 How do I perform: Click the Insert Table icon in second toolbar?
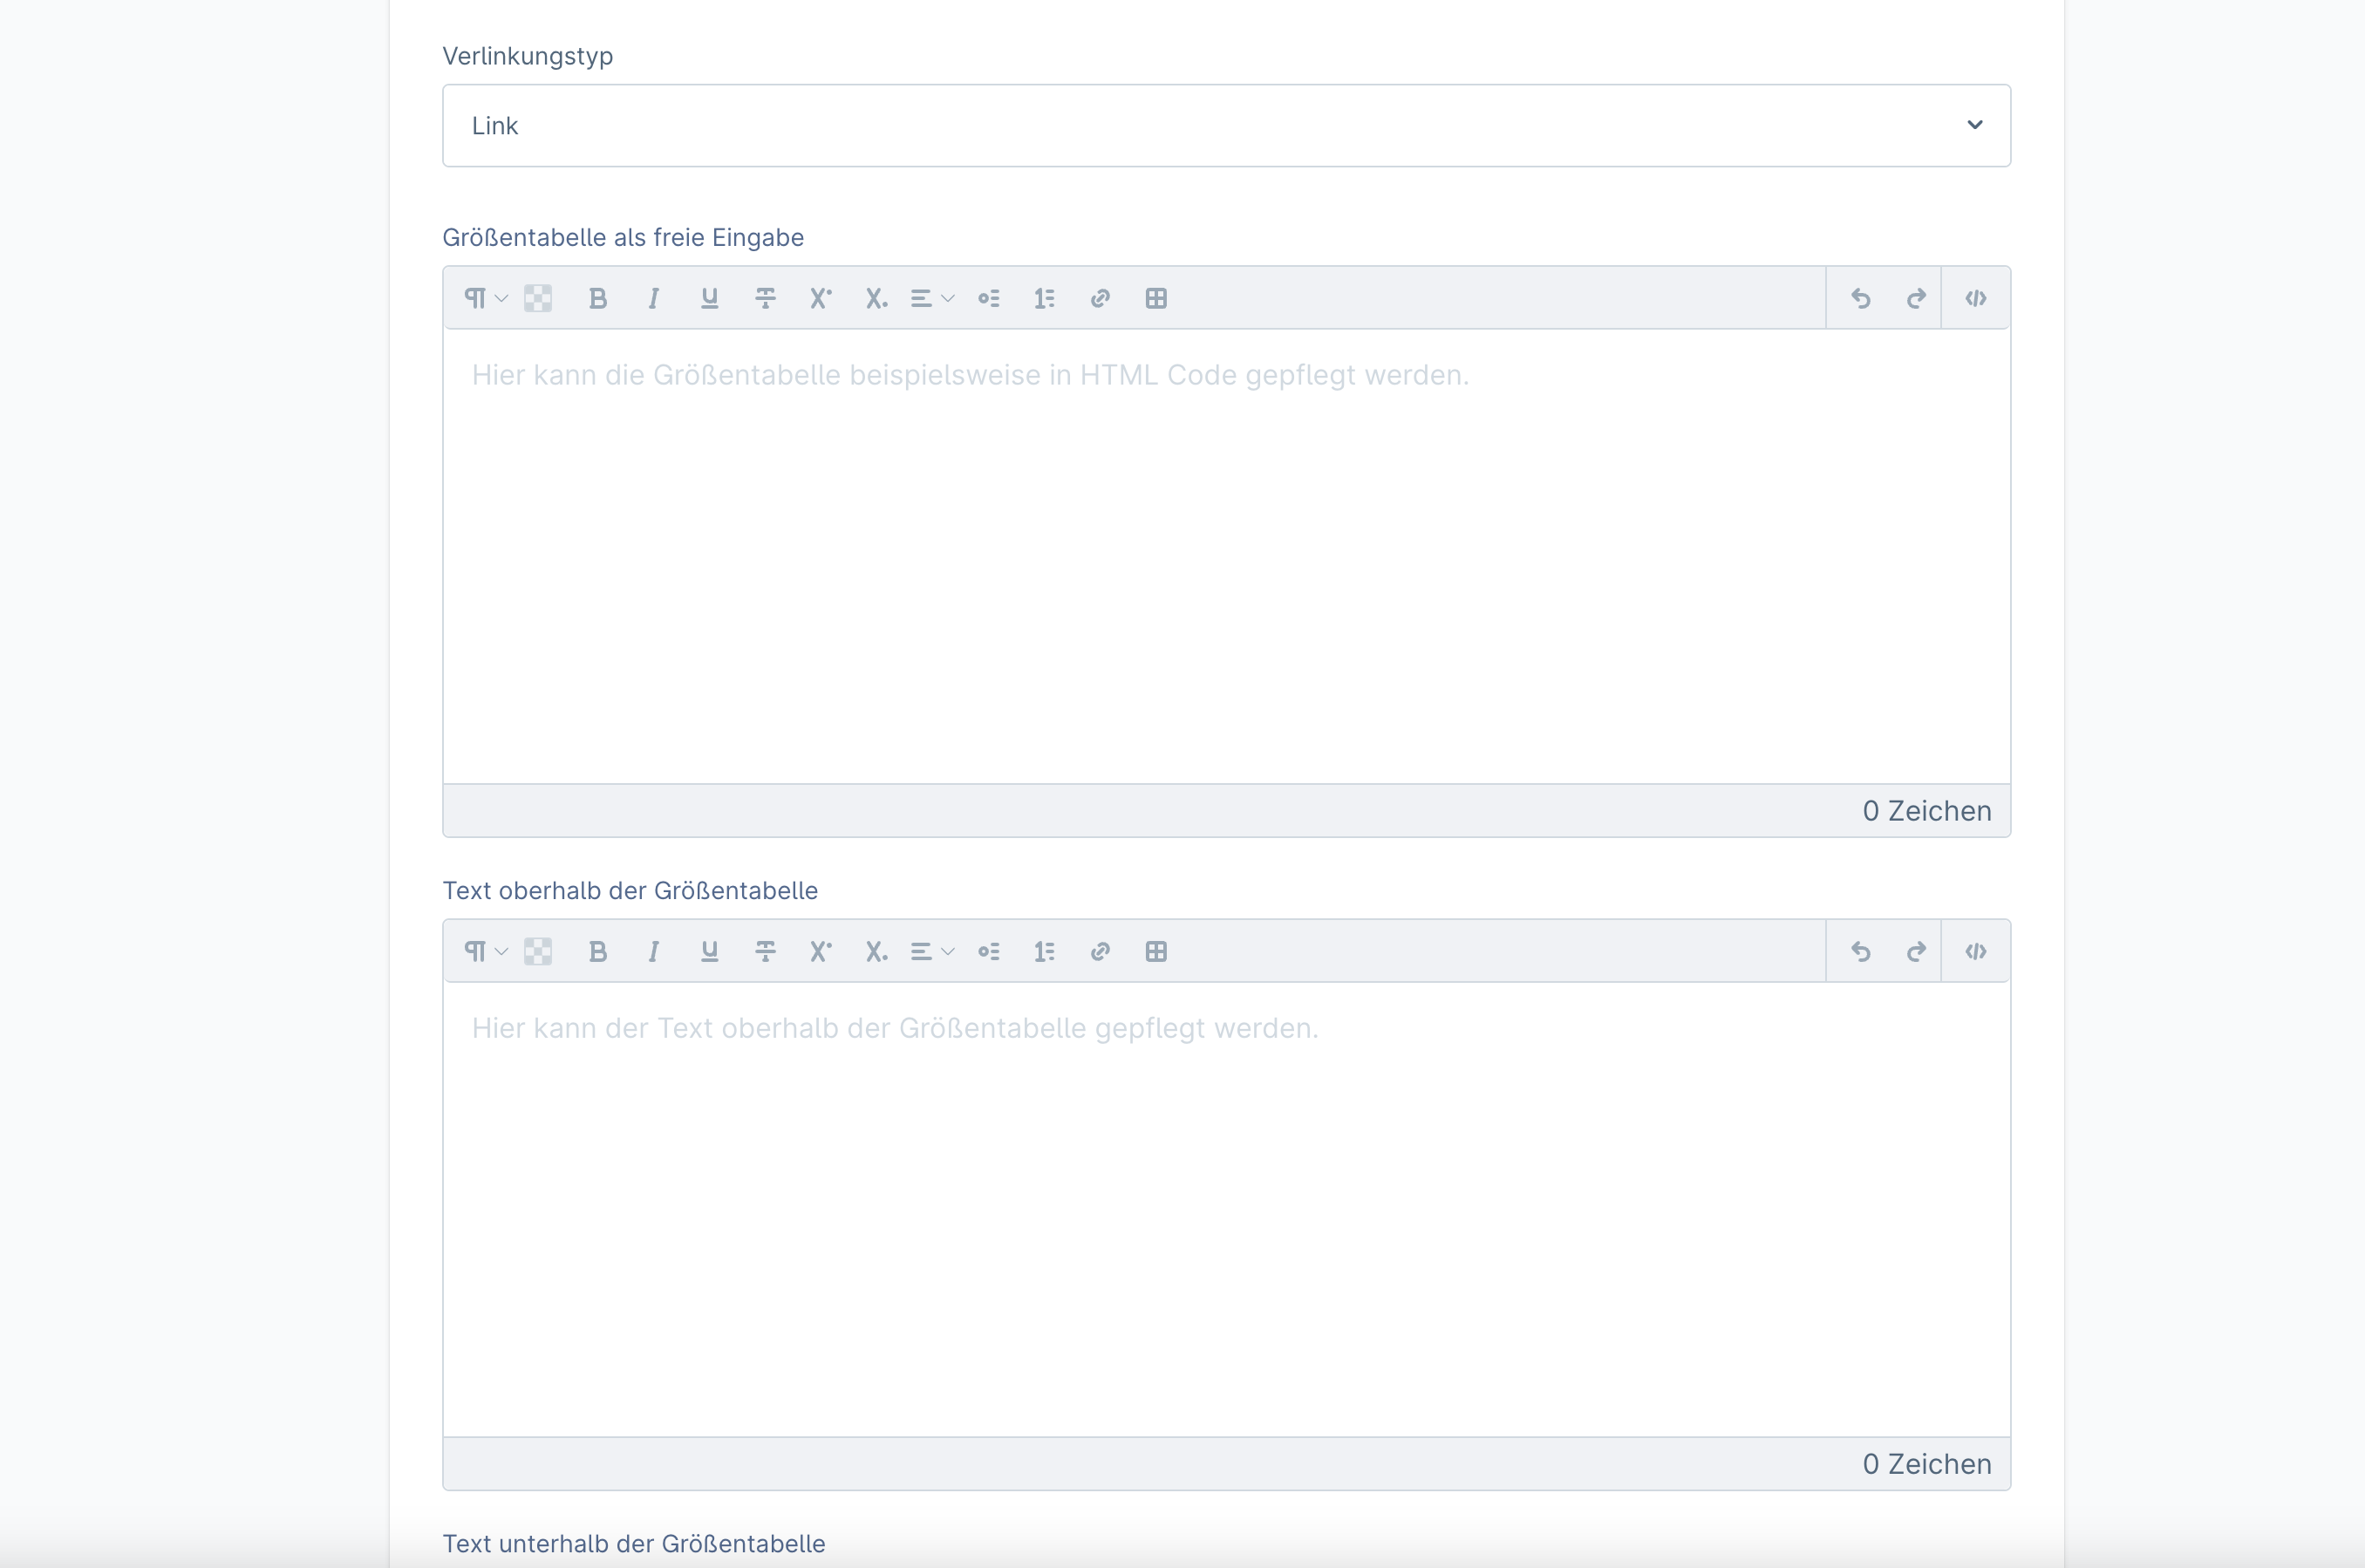coord(1156,951)
